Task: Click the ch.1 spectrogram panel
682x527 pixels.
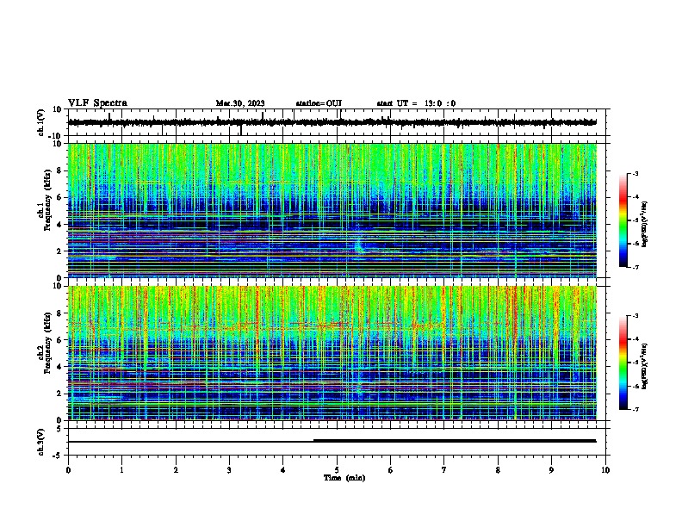Action: click(x=332, y=210)
